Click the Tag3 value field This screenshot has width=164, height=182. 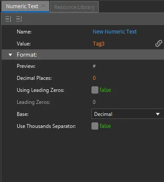coord(99,44)
